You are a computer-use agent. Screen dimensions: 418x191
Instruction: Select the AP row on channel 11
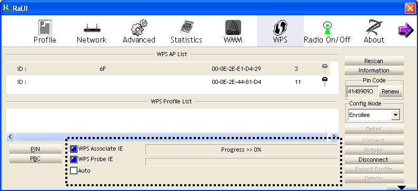(x=168, y=82)
